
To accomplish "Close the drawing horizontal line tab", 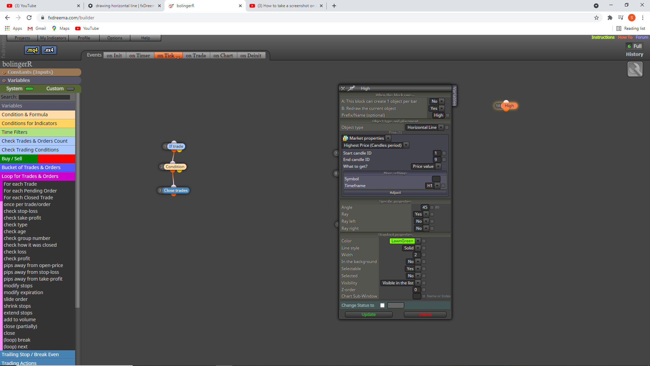I will point(159,6).
